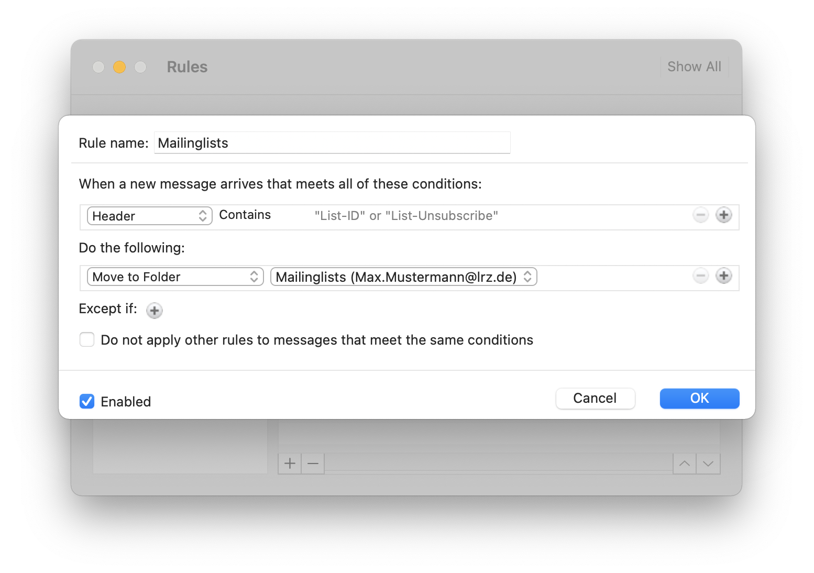Click the Rule name field showing Mailinglists
This screenshot has width=814, height=573.
pos(332,142)
